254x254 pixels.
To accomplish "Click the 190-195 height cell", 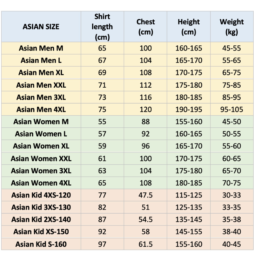I will click(189, 110).
